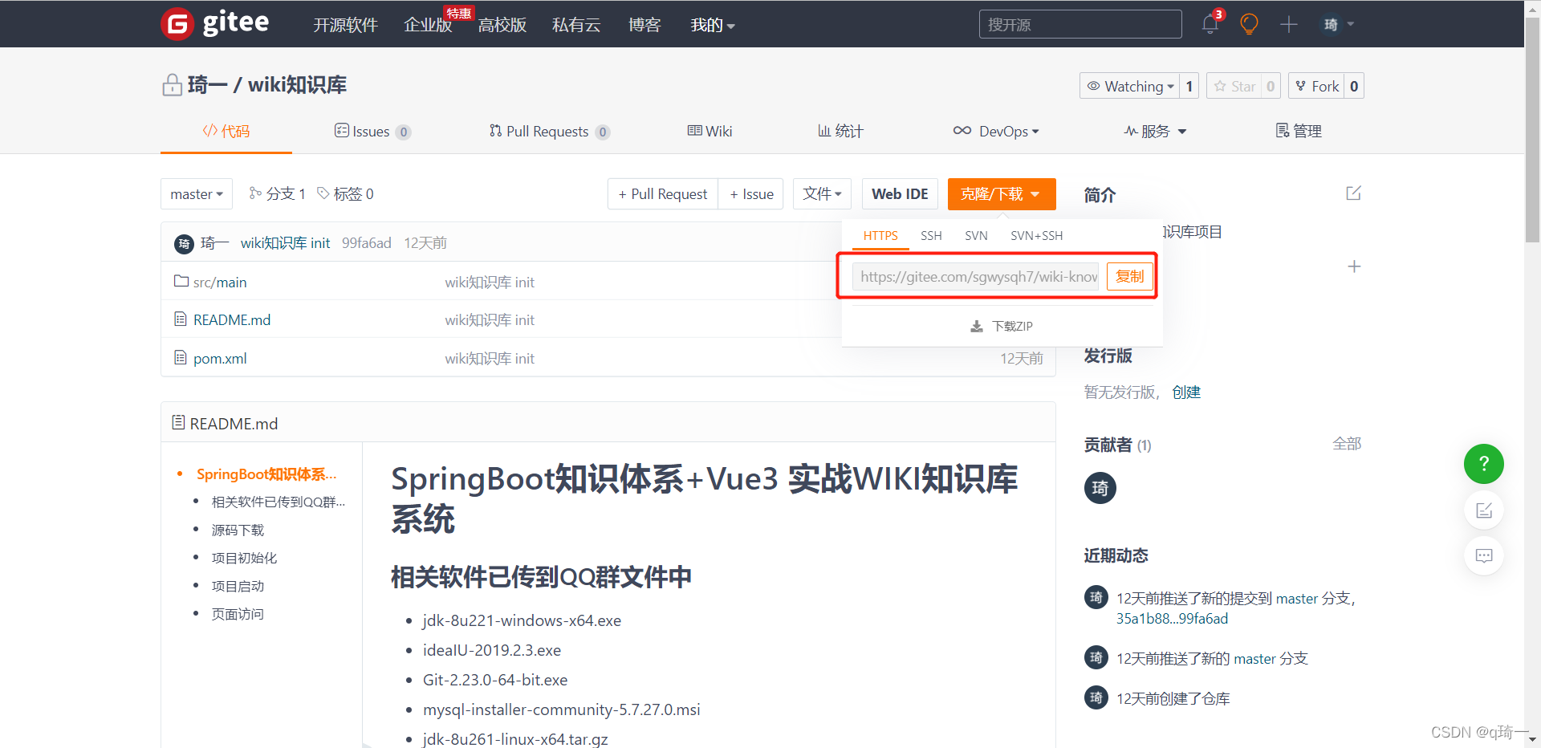
Task: Select the SVN clone tab
Action: pyautogui.click(x=976, y=235)
